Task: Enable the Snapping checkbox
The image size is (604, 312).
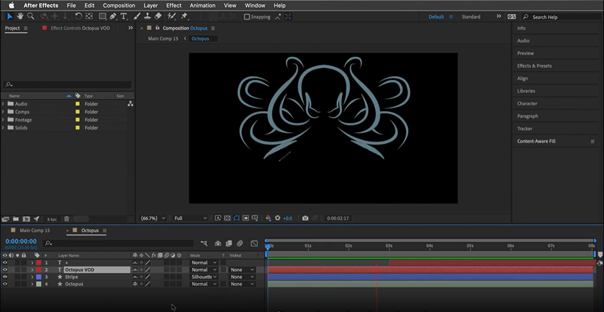Action: [247, 17]
